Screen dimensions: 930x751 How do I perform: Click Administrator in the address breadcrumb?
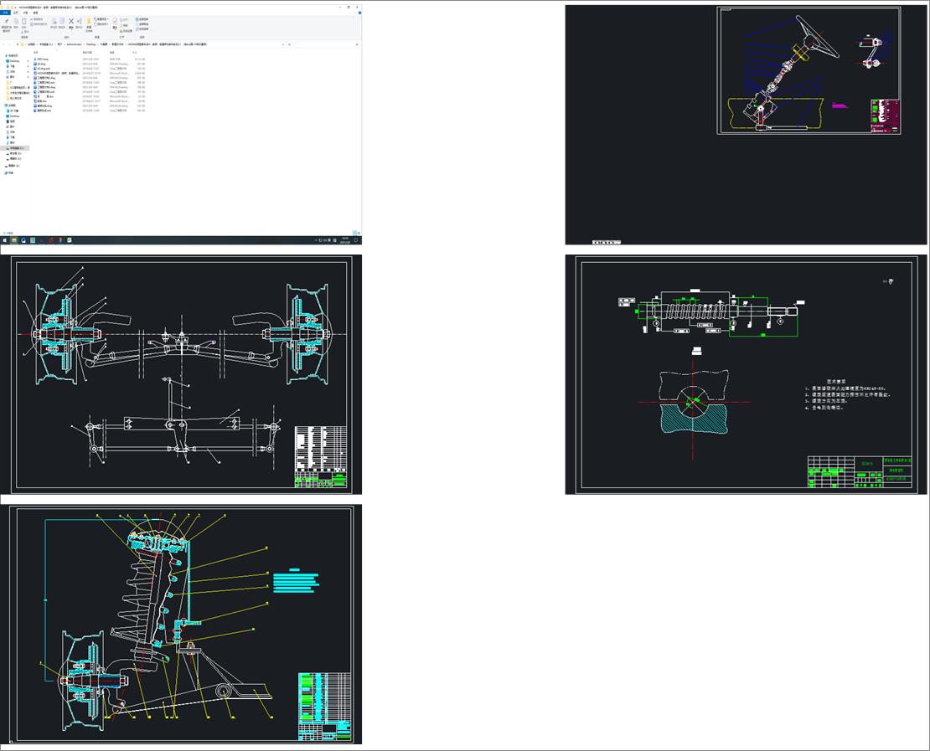coord(74,44)
